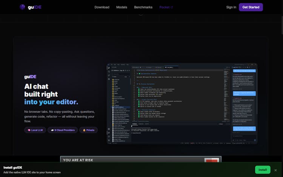Click the Private lock badge
Viewport: 283px width, 177px height.
click(88, 130)
